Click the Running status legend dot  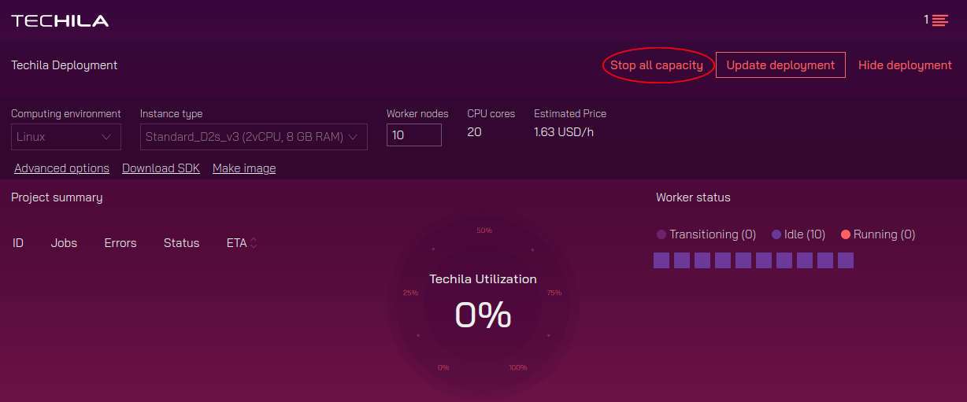click(846, 234)
